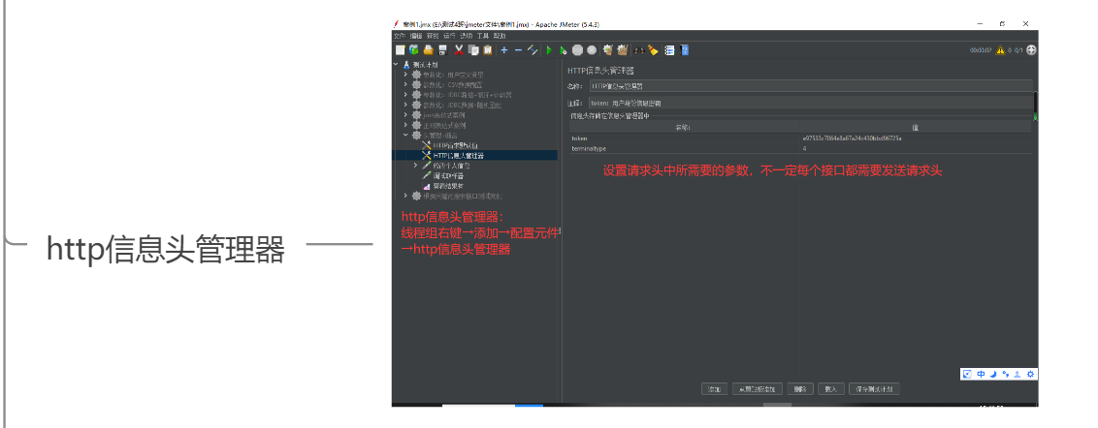Select the HTTP信息头管理器 tree item
This screenshot has height=428, width=1098.
pyautogui.click(x=458, y=155)
